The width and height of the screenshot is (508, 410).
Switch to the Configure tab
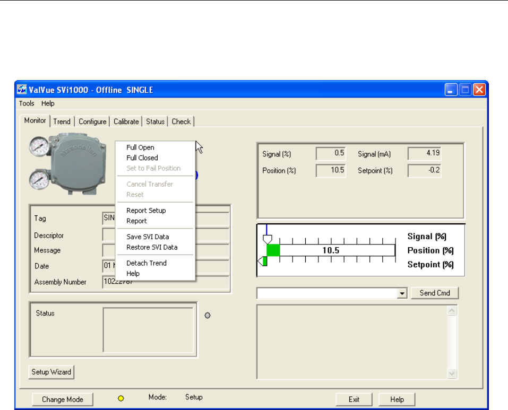[92, 121]
